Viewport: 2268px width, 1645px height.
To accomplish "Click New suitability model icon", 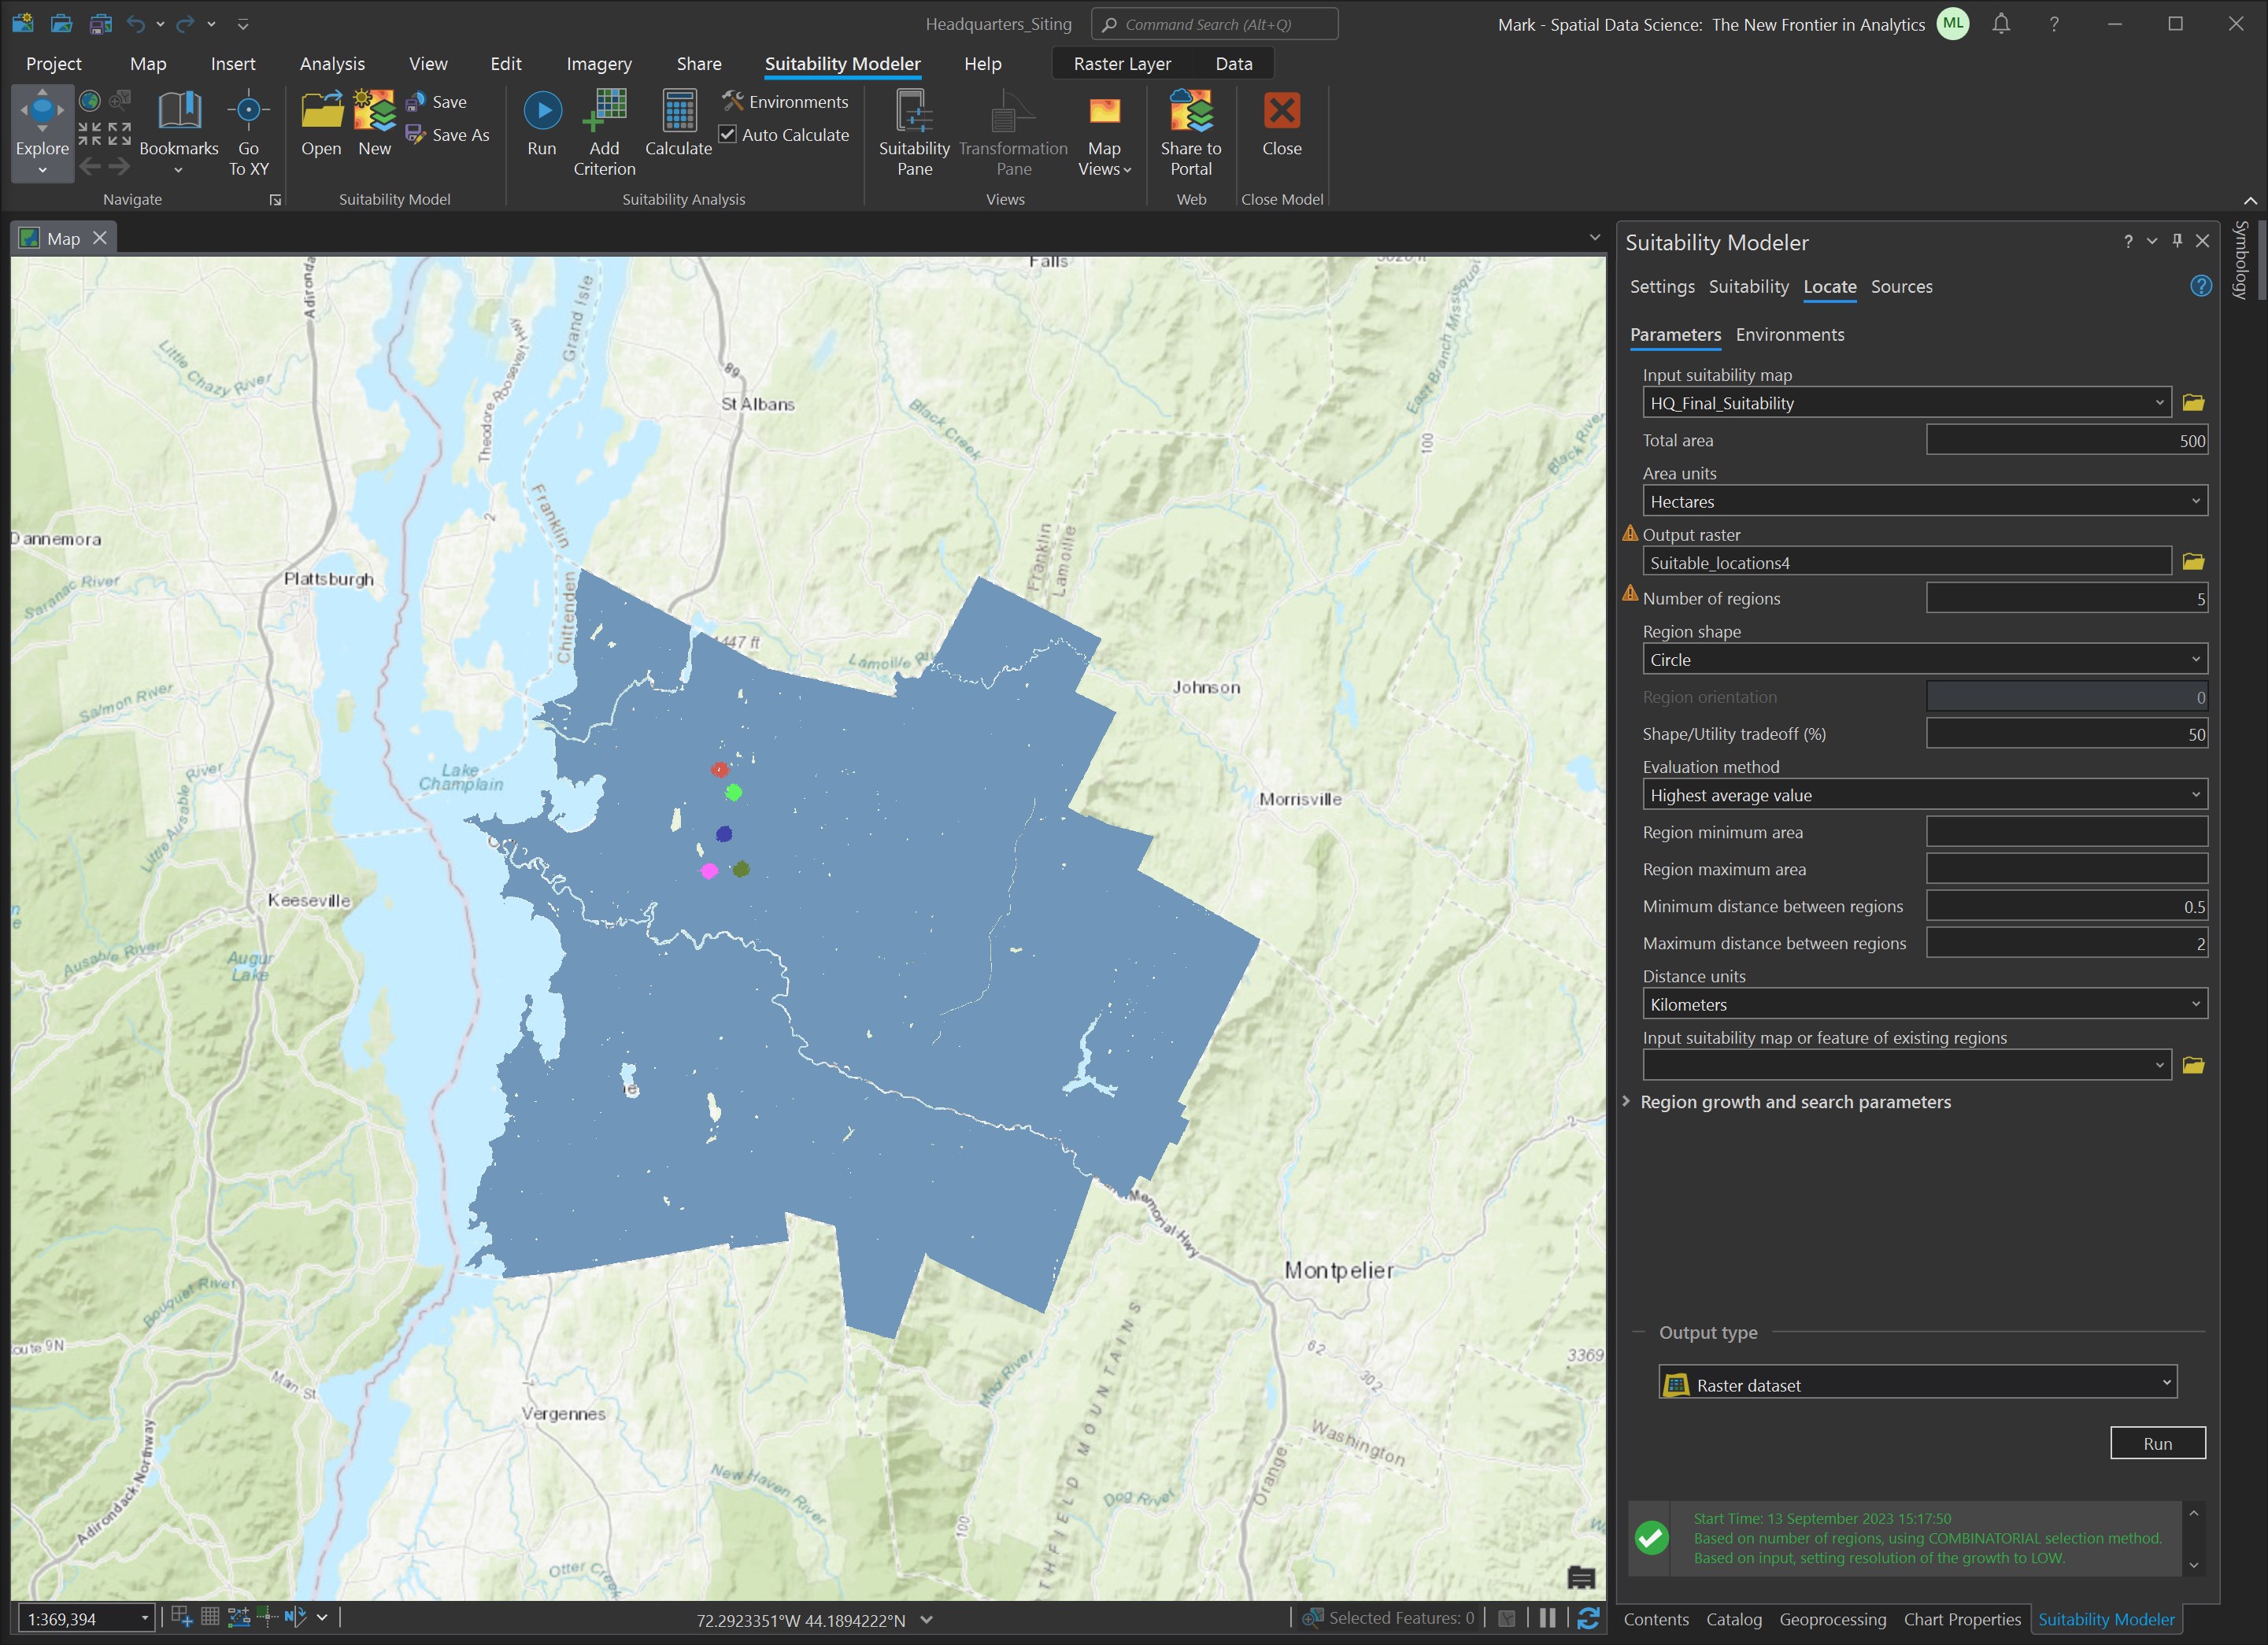I will click(374, 112).
